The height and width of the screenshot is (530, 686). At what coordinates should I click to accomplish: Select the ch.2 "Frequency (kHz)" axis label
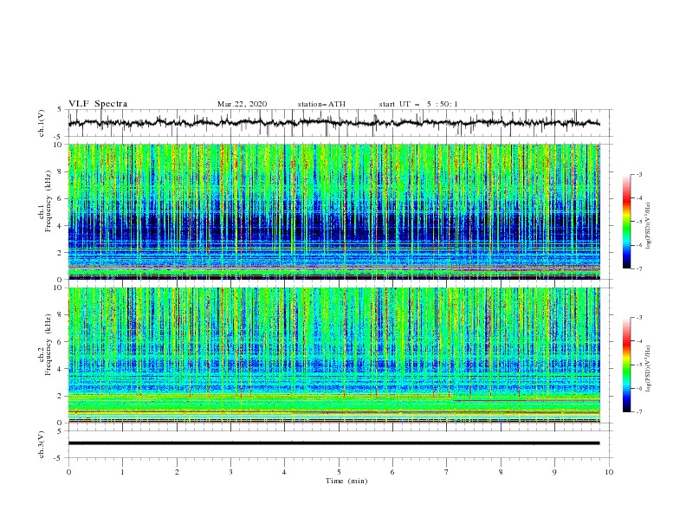[48, 345]
